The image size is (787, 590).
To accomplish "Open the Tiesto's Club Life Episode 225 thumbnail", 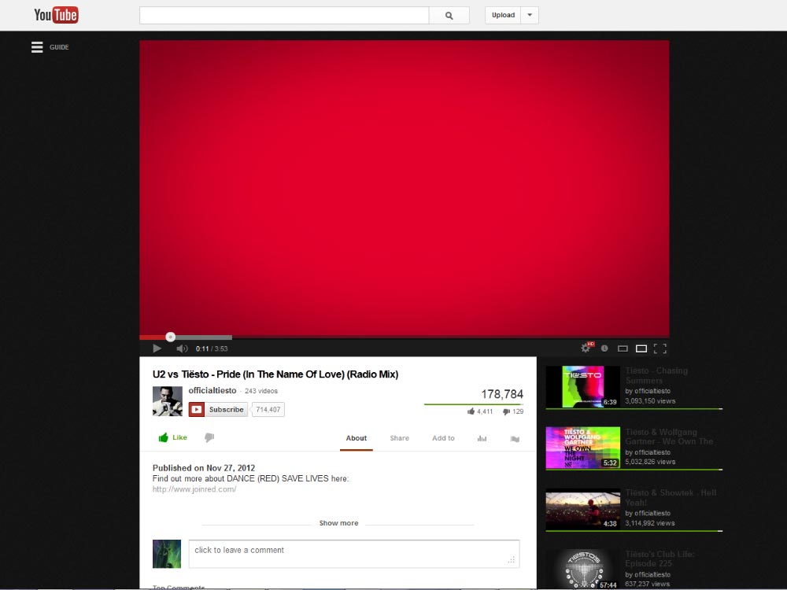I will (x=582, y=568).
